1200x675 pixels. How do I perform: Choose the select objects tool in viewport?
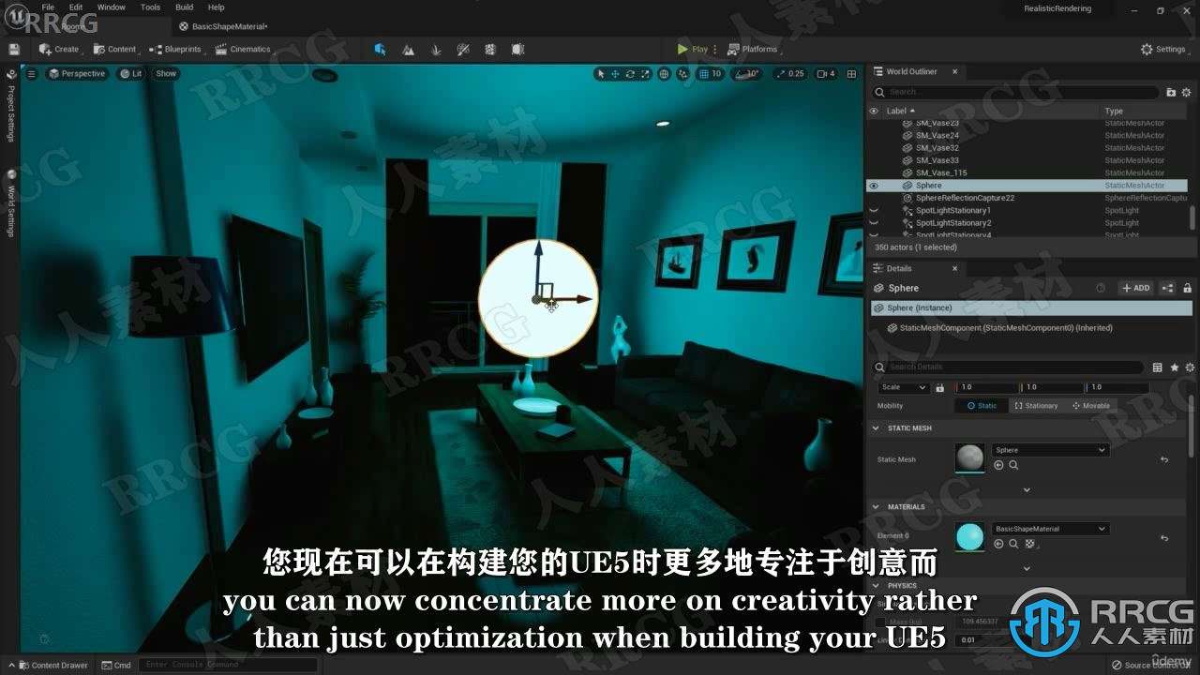point(602,73)
